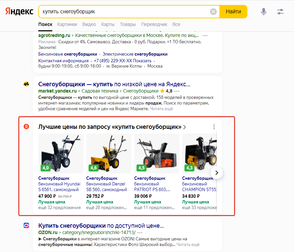
Task: Open Снегоуборщики breadcrumb on Market result
Action: point(141,91)
